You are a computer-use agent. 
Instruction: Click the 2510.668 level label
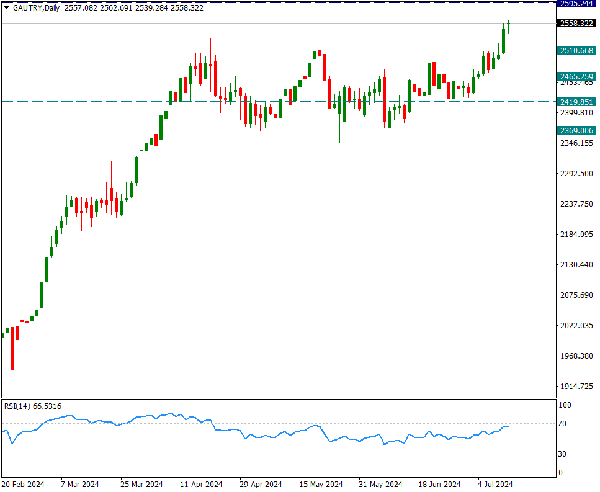pos(576,50)
